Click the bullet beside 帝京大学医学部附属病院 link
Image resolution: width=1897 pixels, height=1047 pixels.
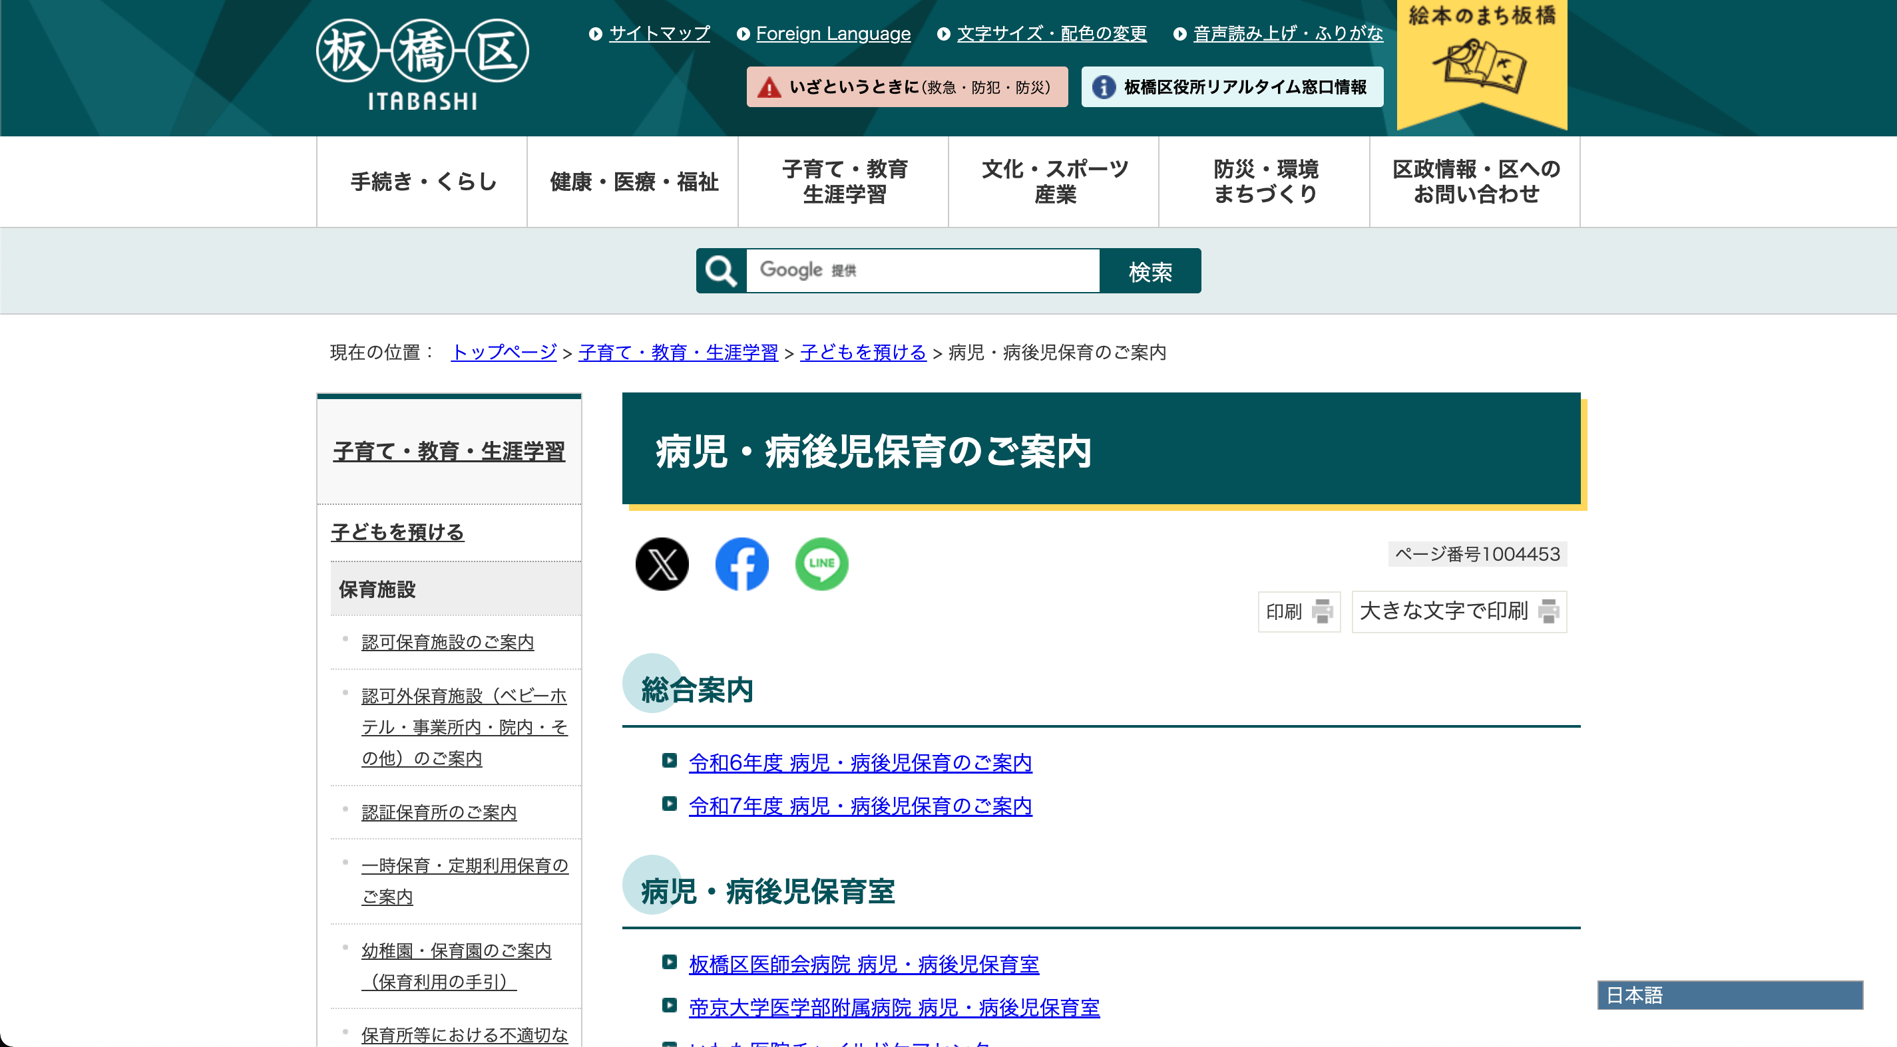pyautogui.click(x=669, y=1005)
